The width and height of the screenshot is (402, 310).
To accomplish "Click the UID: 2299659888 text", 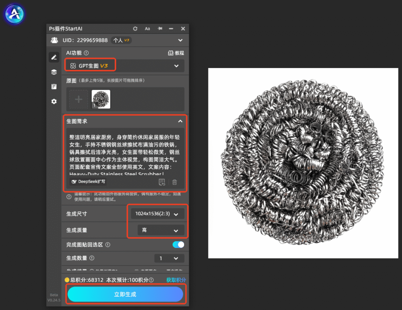I will pos(85,40).
